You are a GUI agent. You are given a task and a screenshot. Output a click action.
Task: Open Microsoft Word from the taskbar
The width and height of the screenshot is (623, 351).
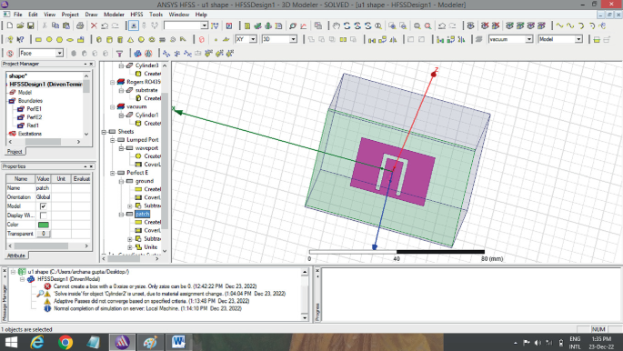point(178,342)
